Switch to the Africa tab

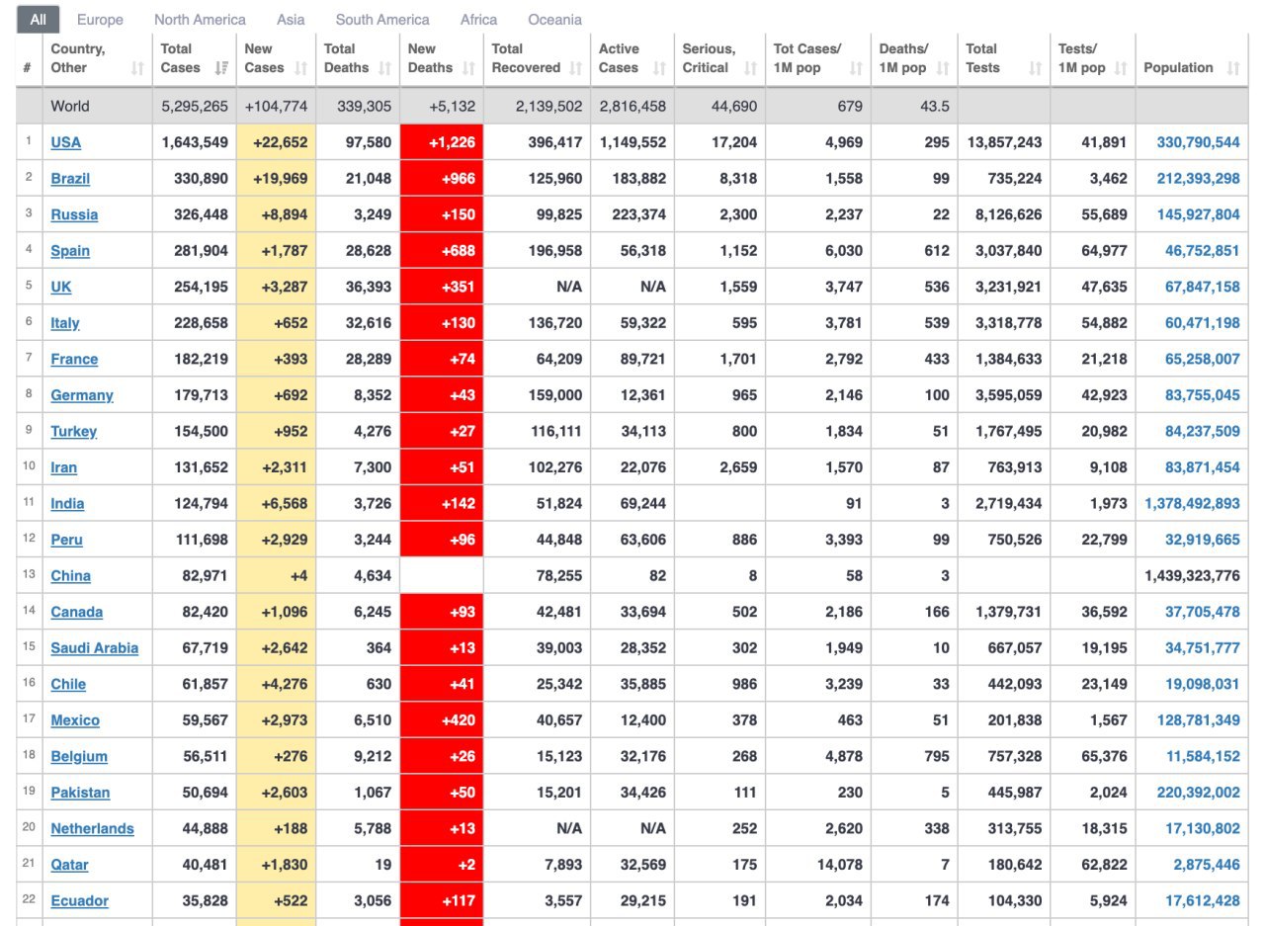click(478, 20)
